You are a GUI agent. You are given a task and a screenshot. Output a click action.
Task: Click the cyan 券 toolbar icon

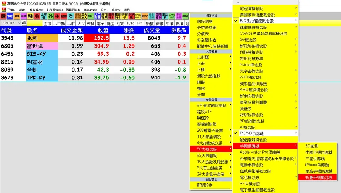coord(71,16)
